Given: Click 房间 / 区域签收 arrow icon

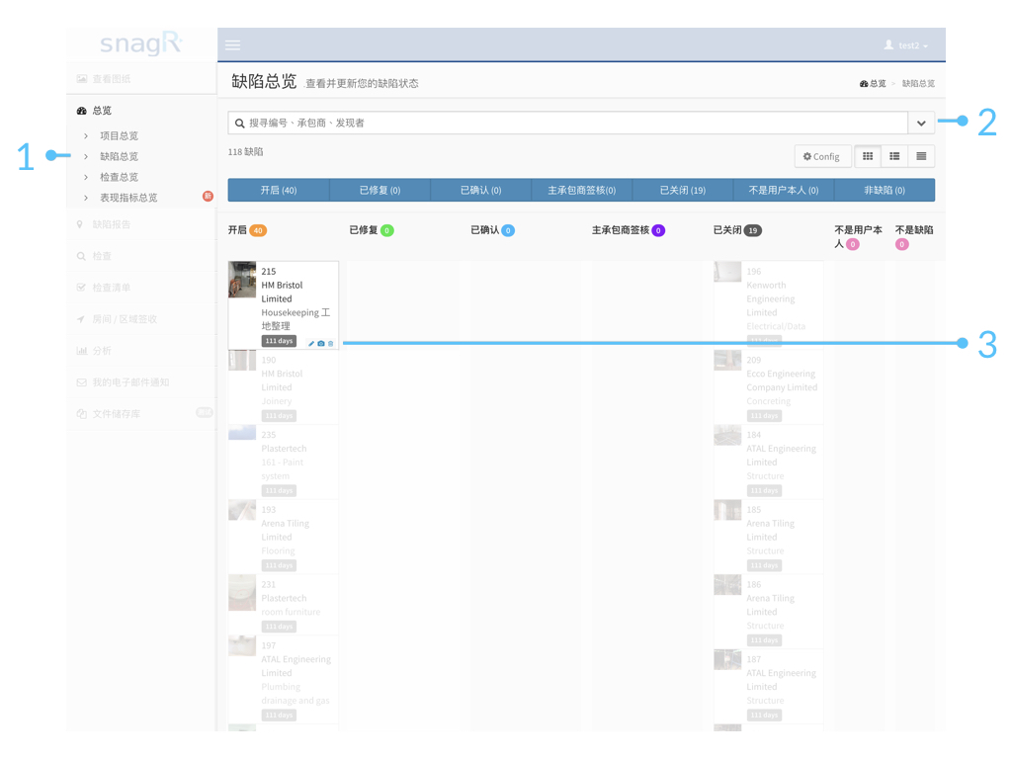Looking at the screenshot, I should coord(81,319).
